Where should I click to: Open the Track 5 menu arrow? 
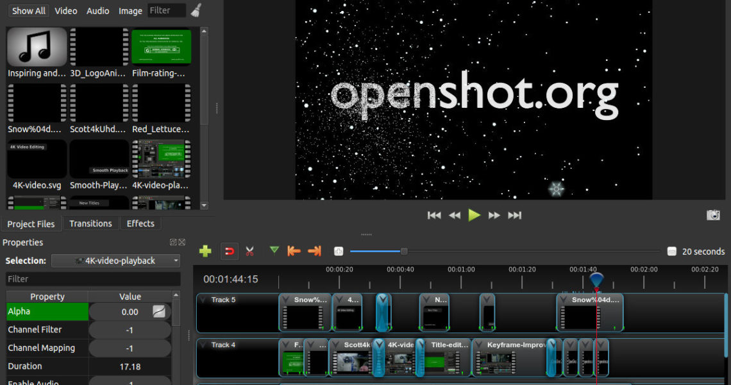203,300
